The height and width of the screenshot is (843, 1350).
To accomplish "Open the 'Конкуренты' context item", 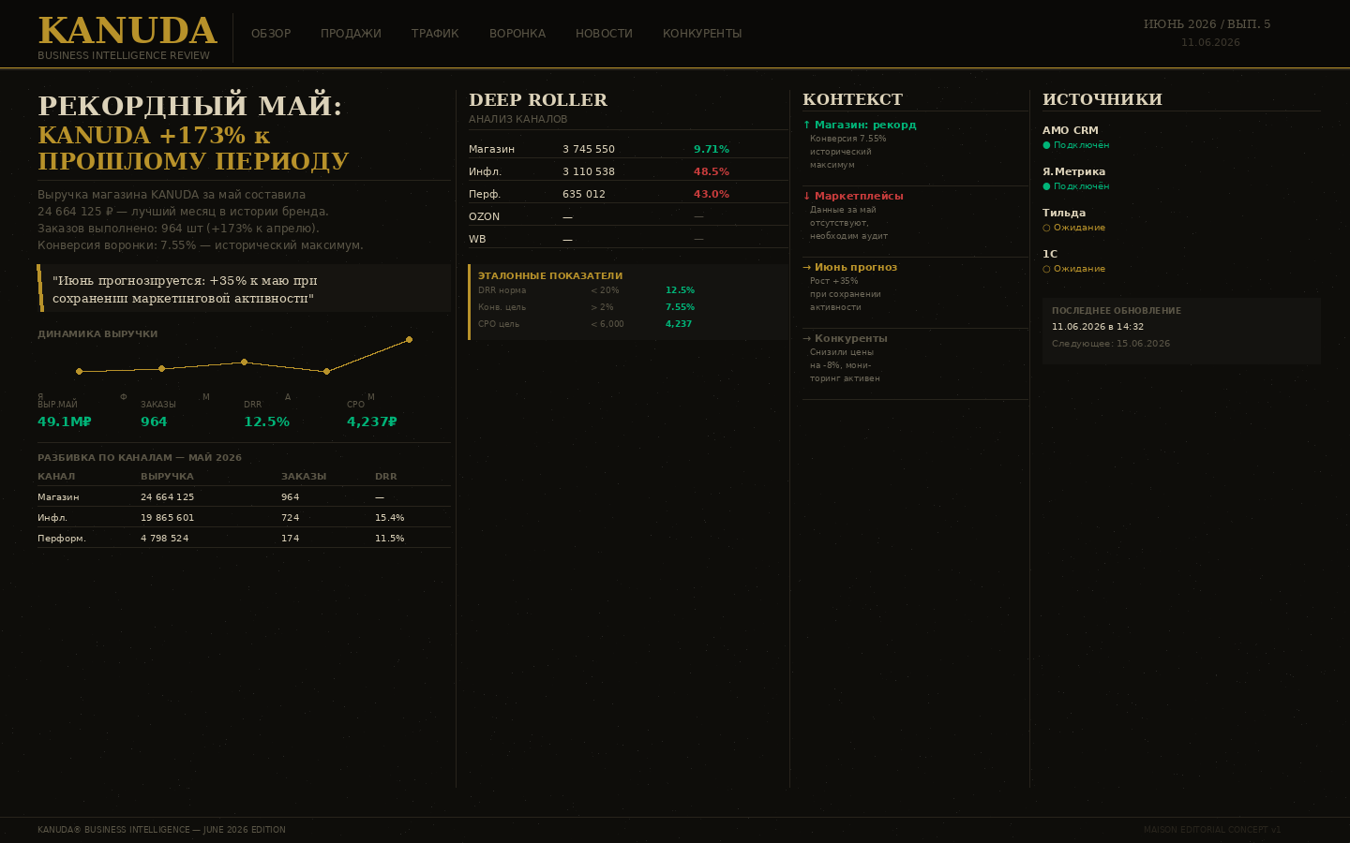I will coord(845,338).
